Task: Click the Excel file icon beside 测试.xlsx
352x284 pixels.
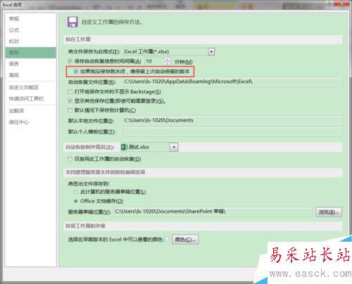Action: [124, 147]
